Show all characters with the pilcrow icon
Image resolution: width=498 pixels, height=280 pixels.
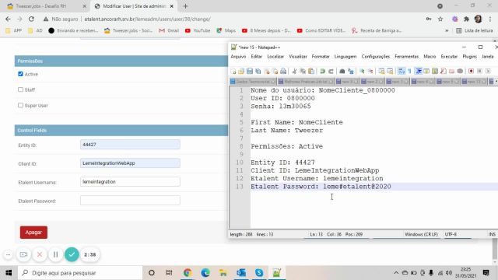(x=409, y=71)
